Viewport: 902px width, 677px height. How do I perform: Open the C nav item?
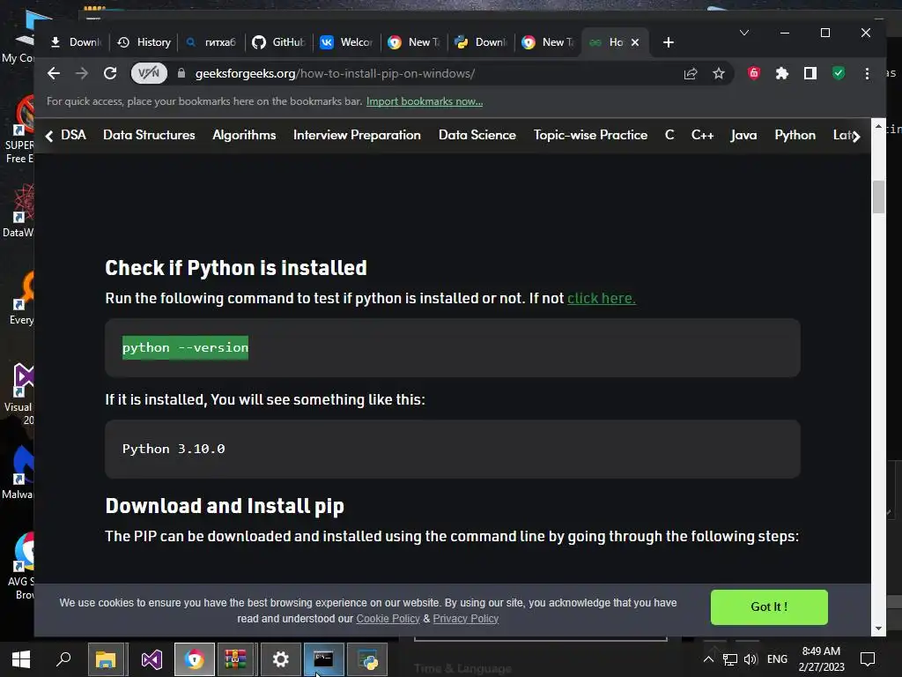point(669,135)
